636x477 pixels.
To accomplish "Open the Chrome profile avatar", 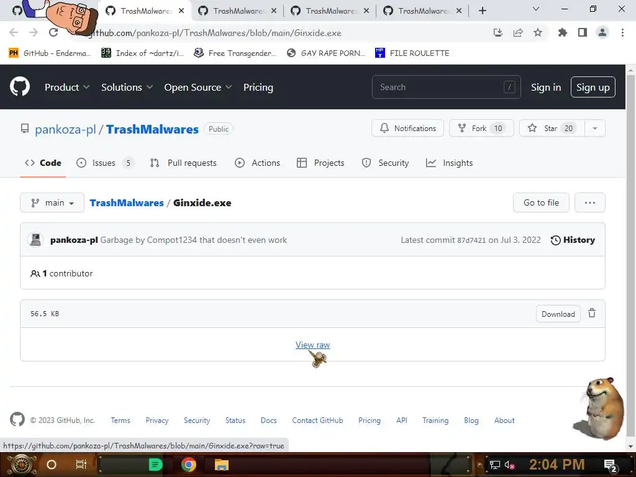I will pos(602,32).
